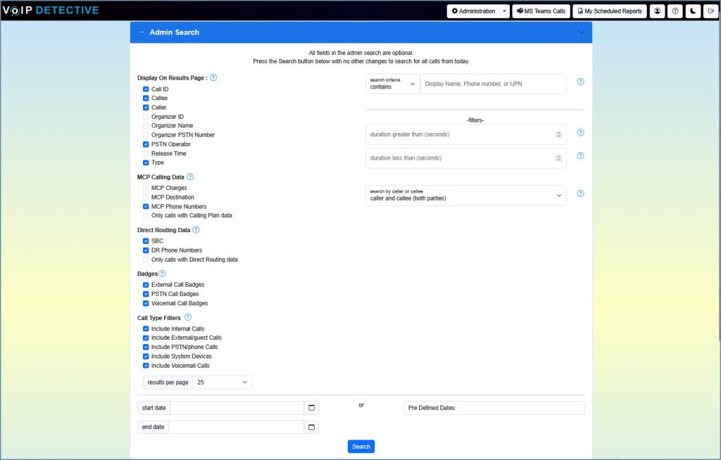Open the Administration menu
The image size is (721, 460).
click(479, 11)
